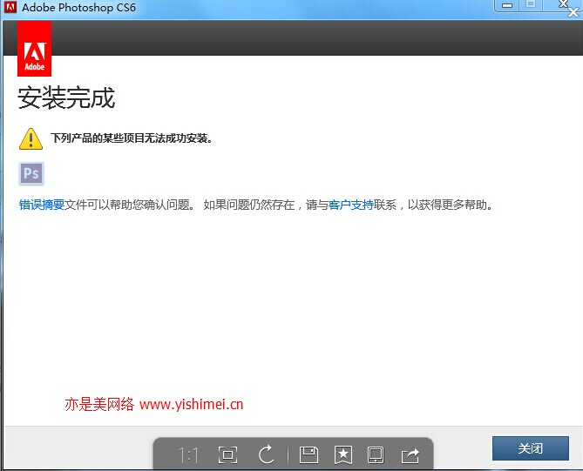Click the fit-to-window icon in viewer toolbar

227,454
